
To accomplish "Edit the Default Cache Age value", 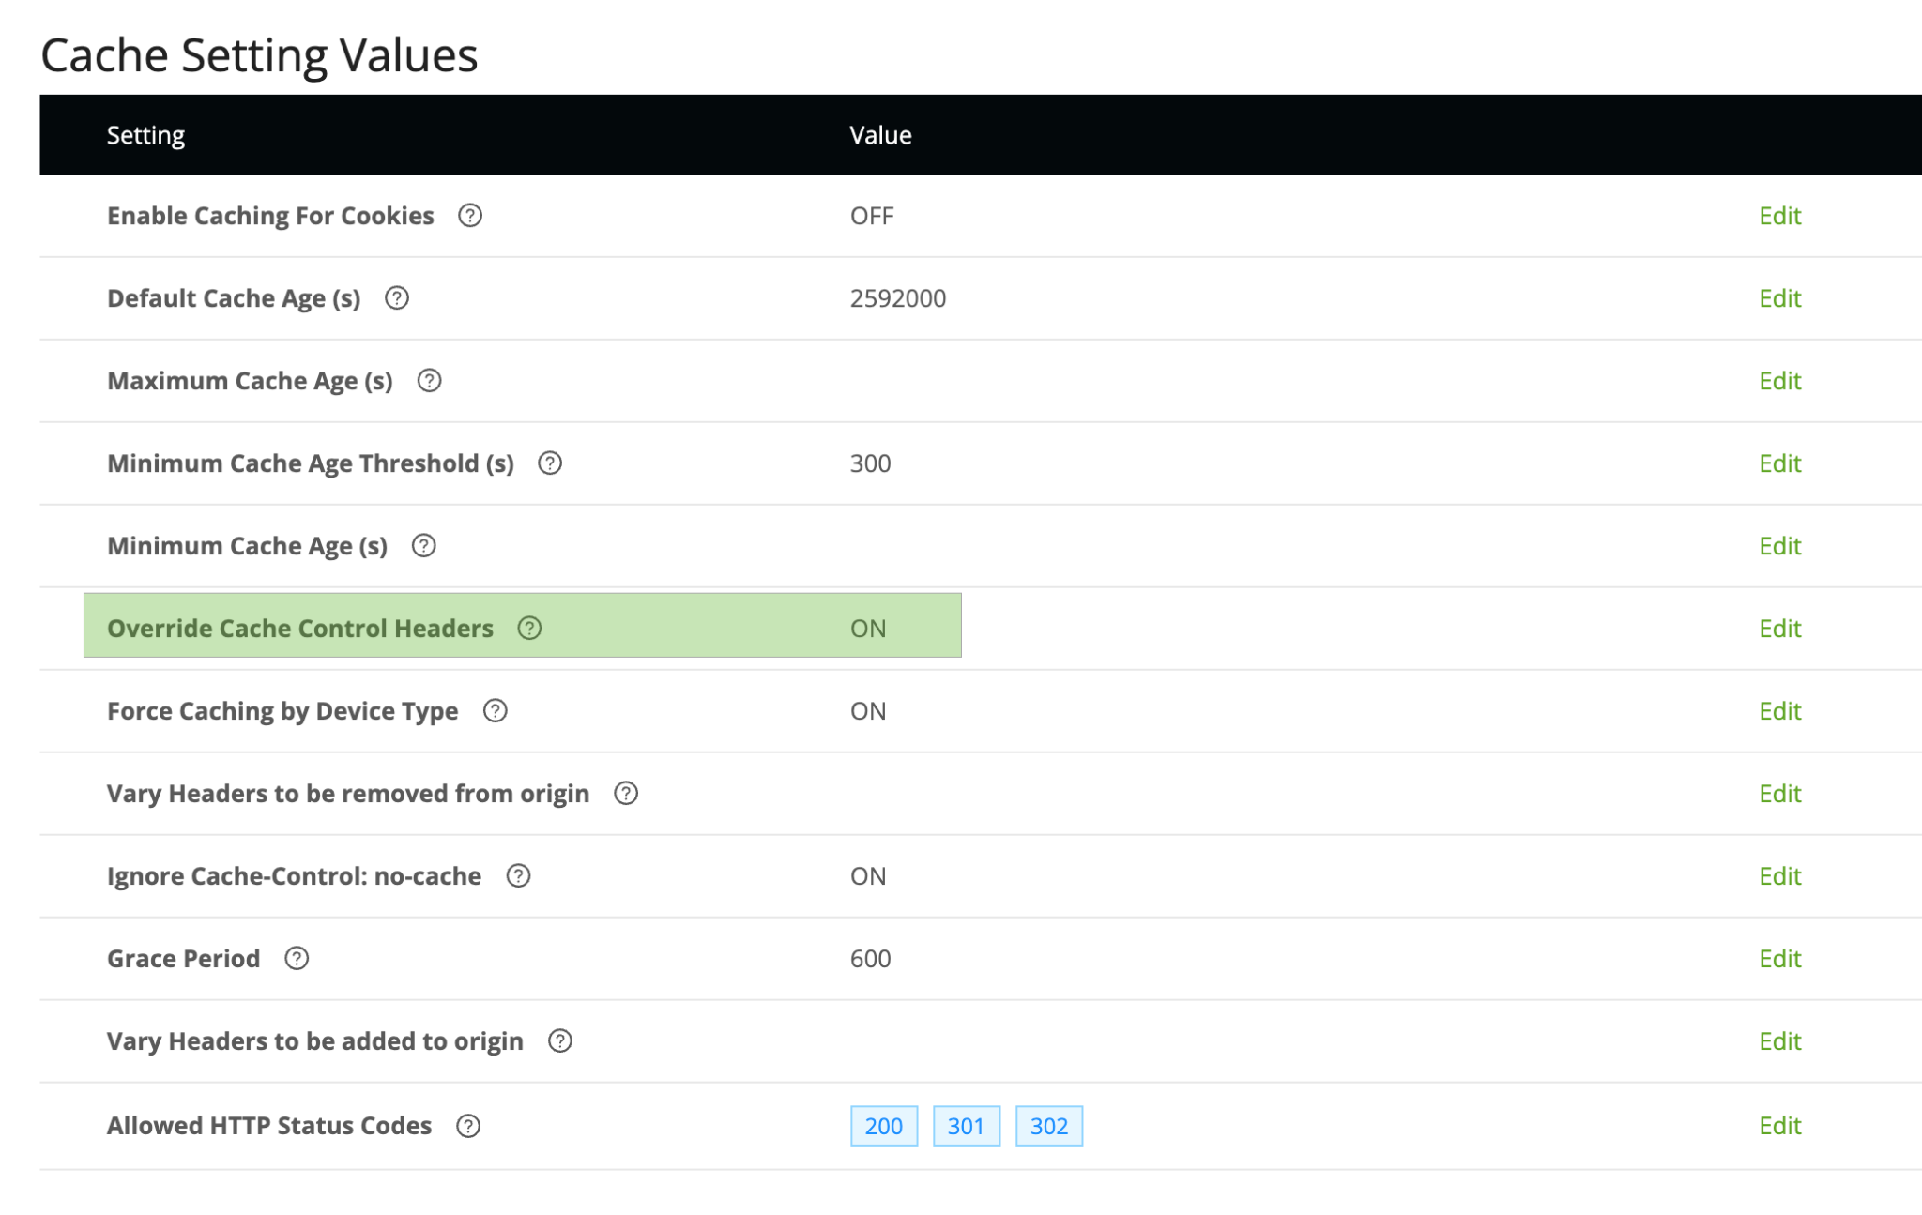I will (1779, 298).
